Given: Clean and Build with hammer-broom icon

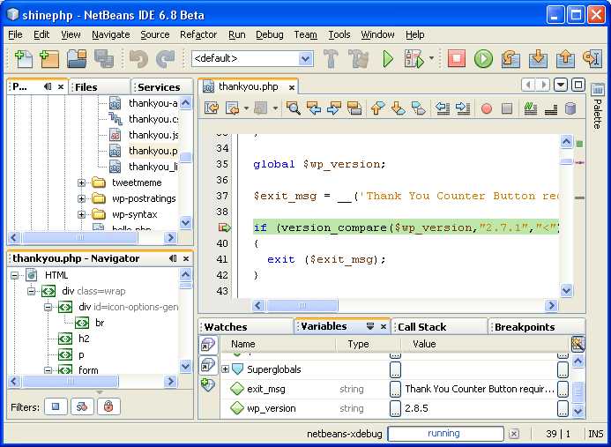Looking at the screenshot, I should point(359,59).
